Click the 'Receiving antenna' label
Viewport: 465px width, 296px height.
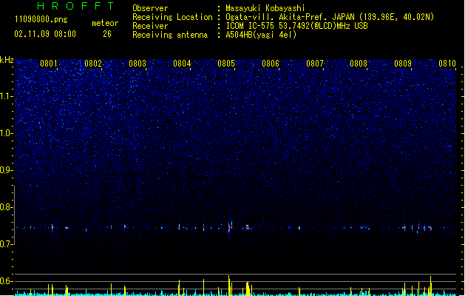pyautogui.click(x=170, y=35)
